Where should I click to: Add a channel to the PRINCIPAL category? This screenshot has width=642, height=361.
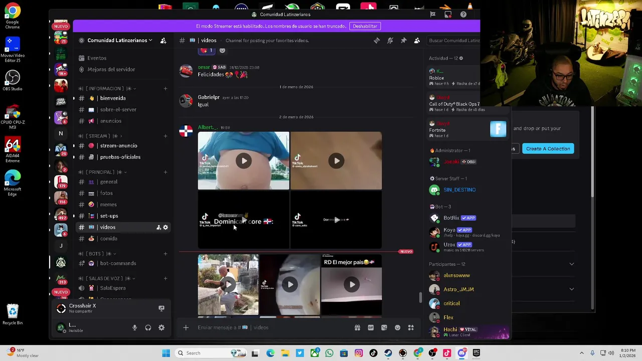click(165, 172)
